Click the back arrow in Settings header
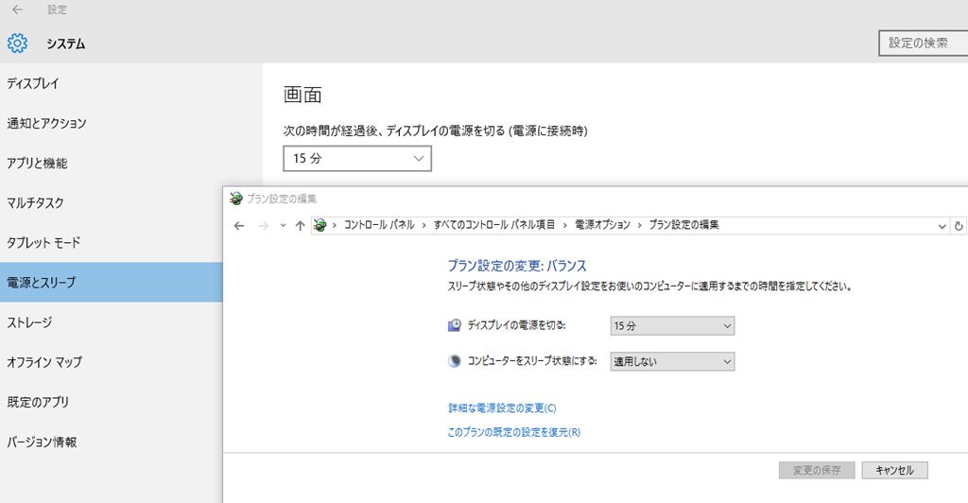Image resolution: width=968 pixels, height=503 pixels. [17, 10]
